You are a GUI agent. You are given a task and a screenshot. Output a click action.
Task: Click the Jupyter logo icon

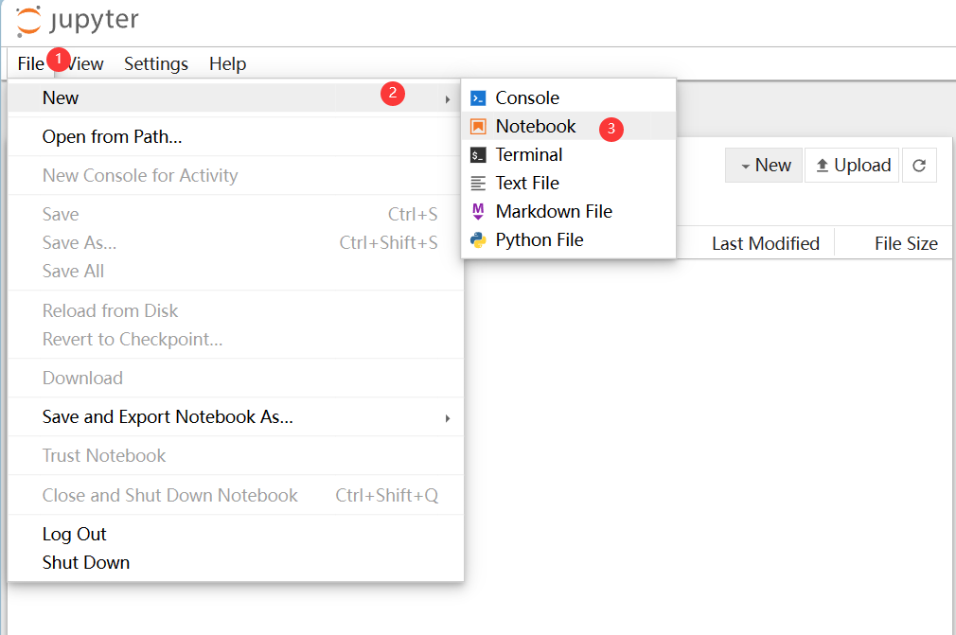[28, 20]
